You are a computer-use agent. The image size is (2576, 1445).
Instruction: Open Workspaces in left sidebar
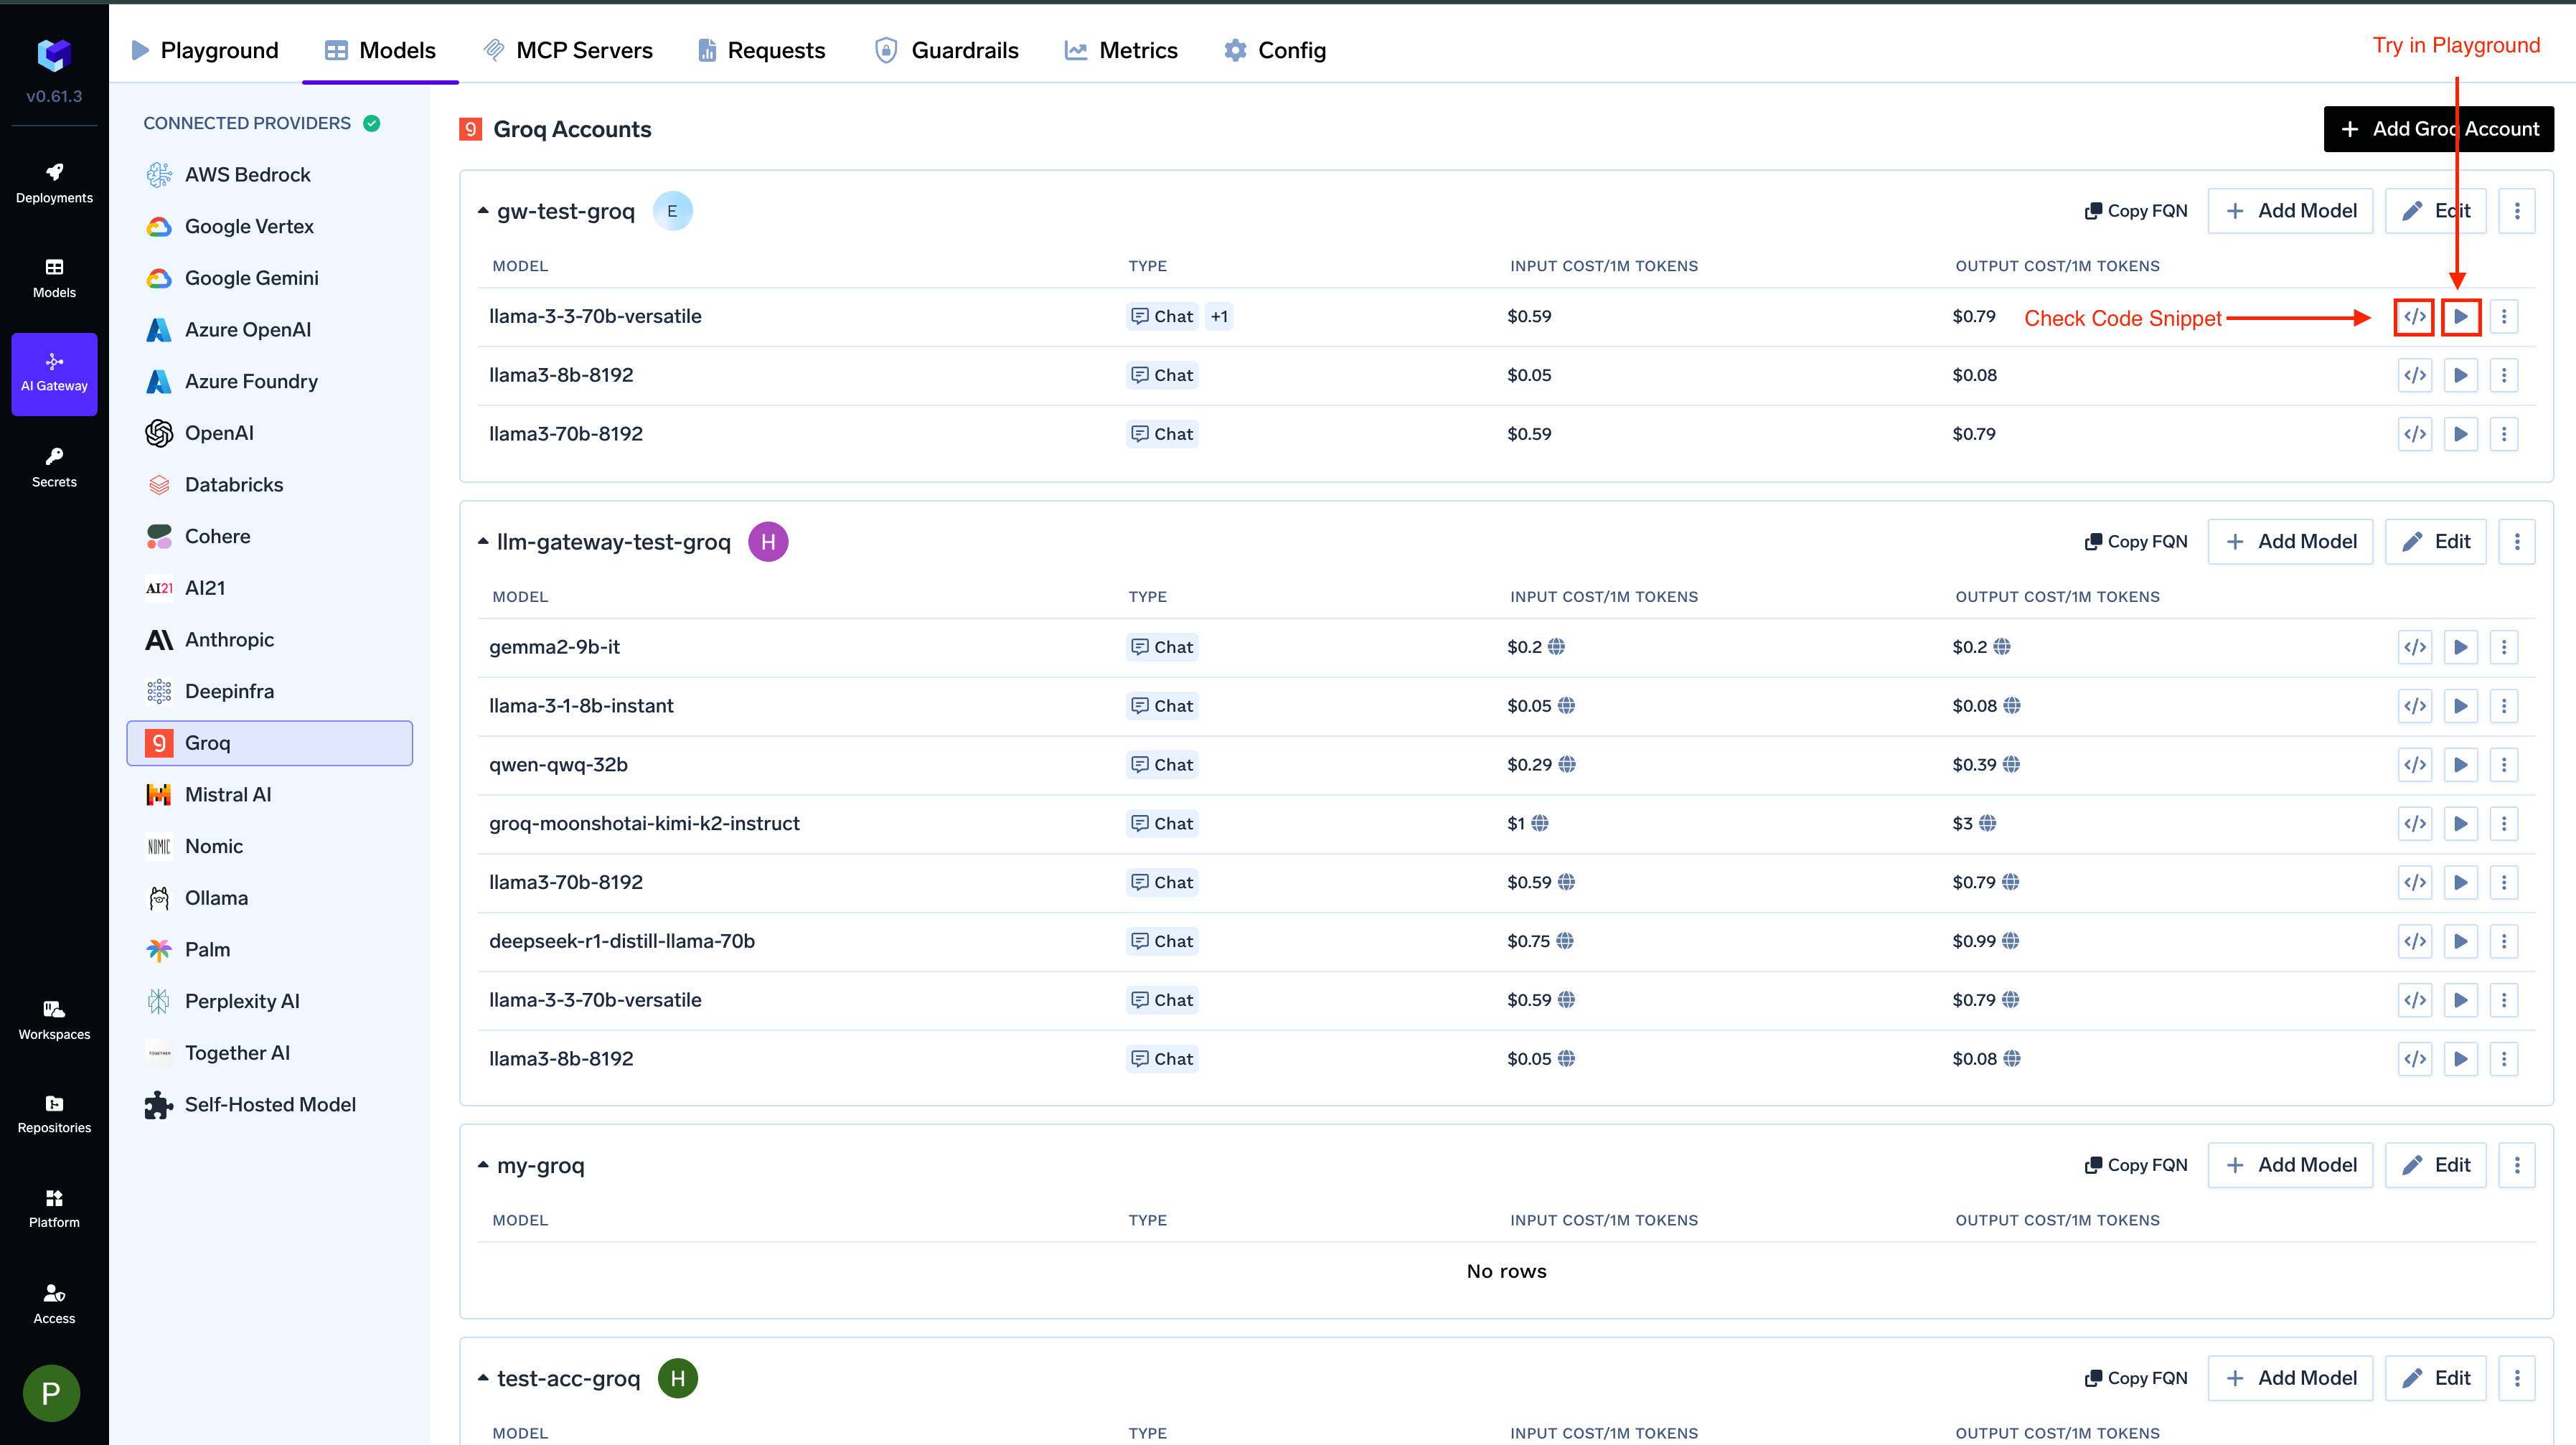coord(54,1020)
